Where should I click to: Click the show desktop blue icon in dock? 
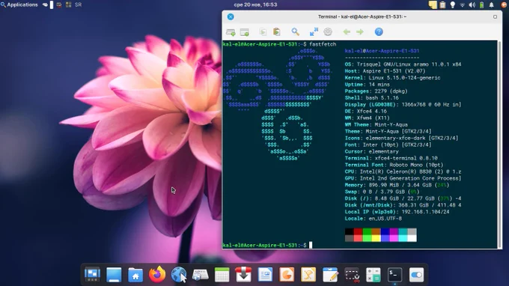[114, 275]
